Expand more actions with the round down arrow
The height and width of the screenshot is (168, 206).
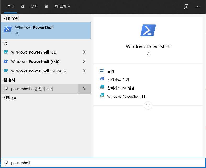point(148,106)
